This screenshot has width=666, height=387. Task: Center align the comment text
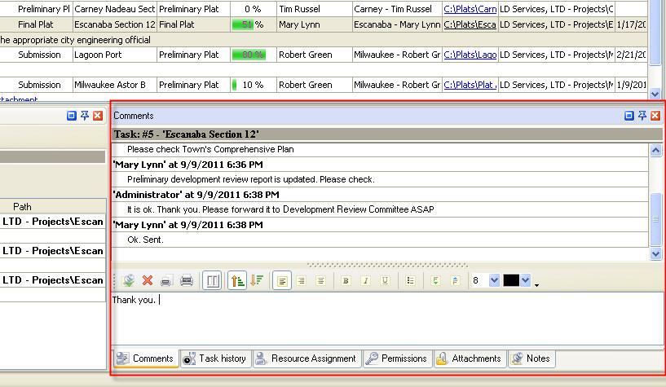pyautogui.click(x=301, y=280)
